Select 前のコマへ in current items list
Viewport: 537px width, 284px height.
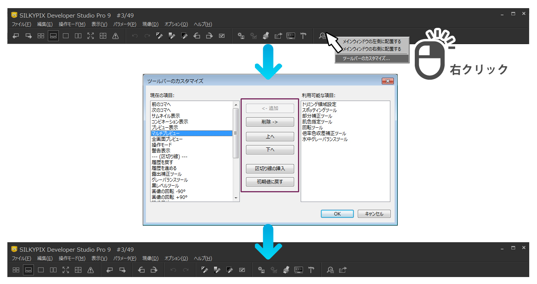tap(192, 104)
